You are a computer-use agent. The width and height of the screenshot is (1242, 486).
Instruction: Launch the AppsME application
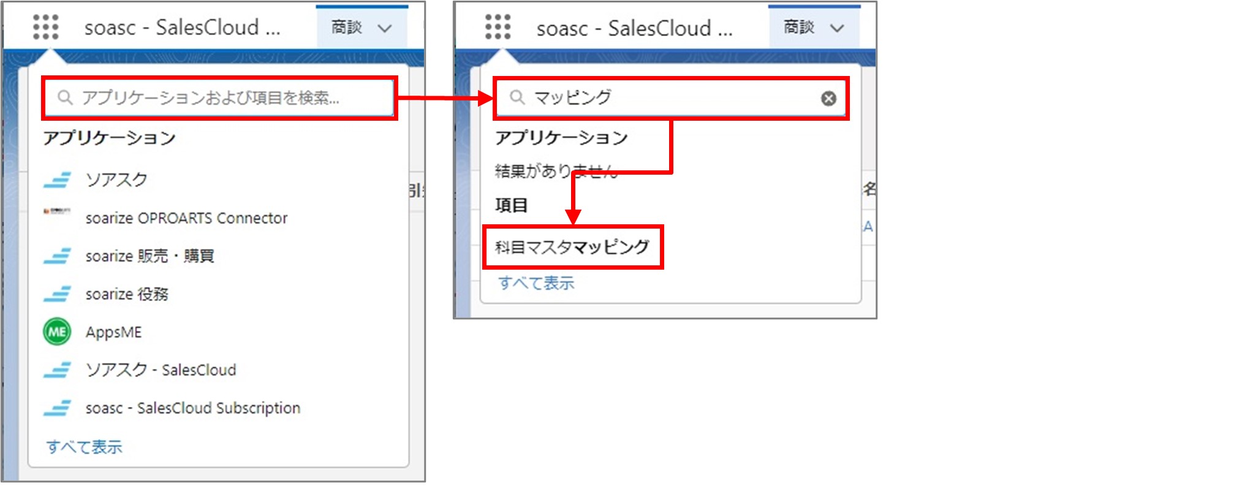(113, 332)
